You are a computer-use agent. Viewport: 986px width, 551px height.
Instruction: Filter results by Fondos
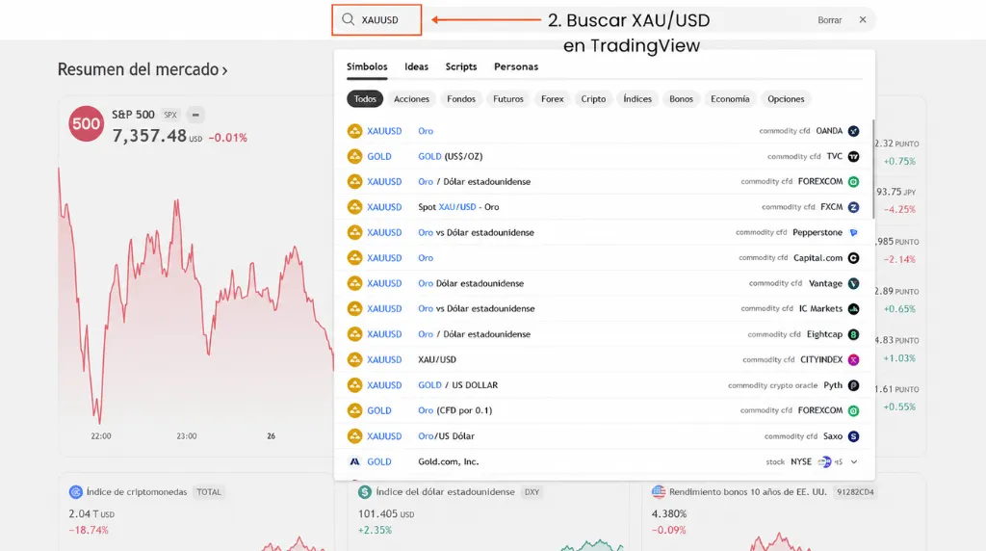coord(461,99)
